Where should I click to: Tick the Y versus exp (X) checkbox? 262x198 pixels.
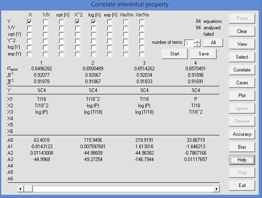click(x=110, y=21)
